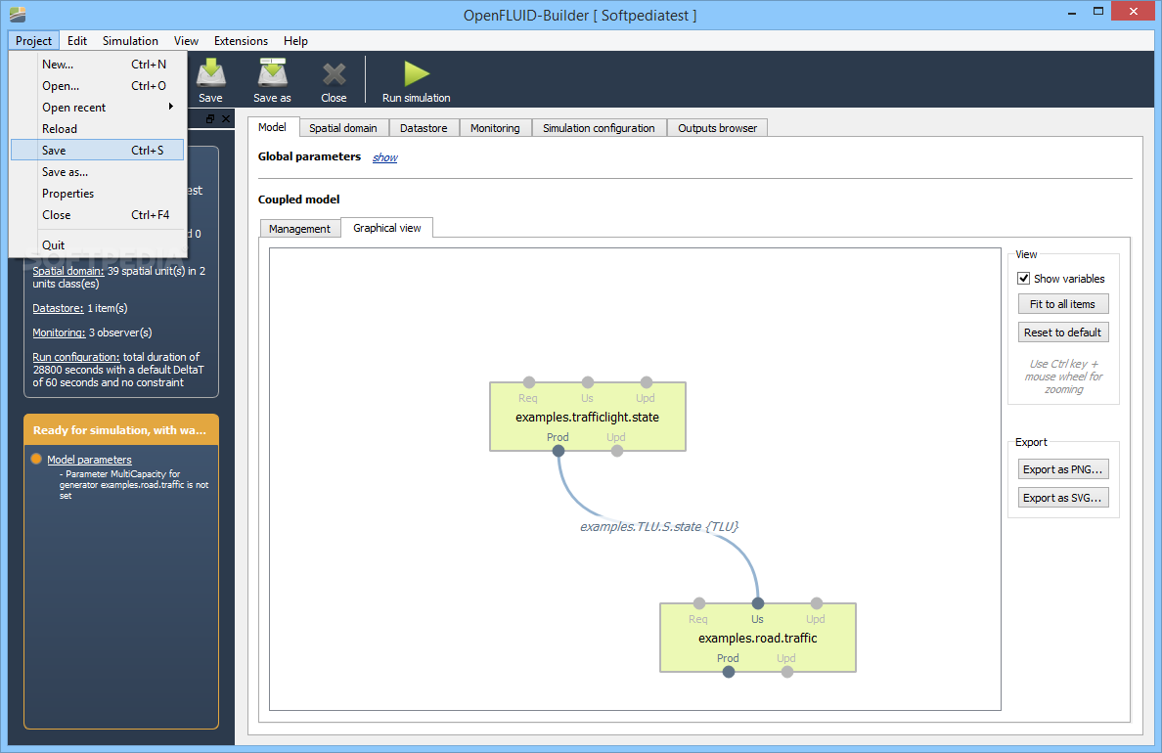Click Prod port of examples.trafficlight.state node
Image resolution: width=1162 pixels, height=753 pixels.
559,451
